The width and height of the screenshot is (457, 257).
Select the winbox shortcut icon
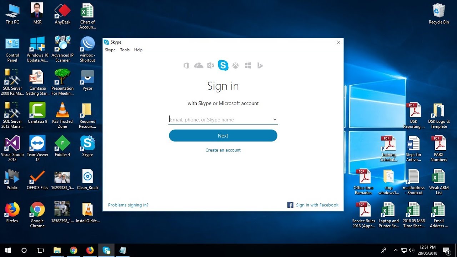[x=87, y=49]
